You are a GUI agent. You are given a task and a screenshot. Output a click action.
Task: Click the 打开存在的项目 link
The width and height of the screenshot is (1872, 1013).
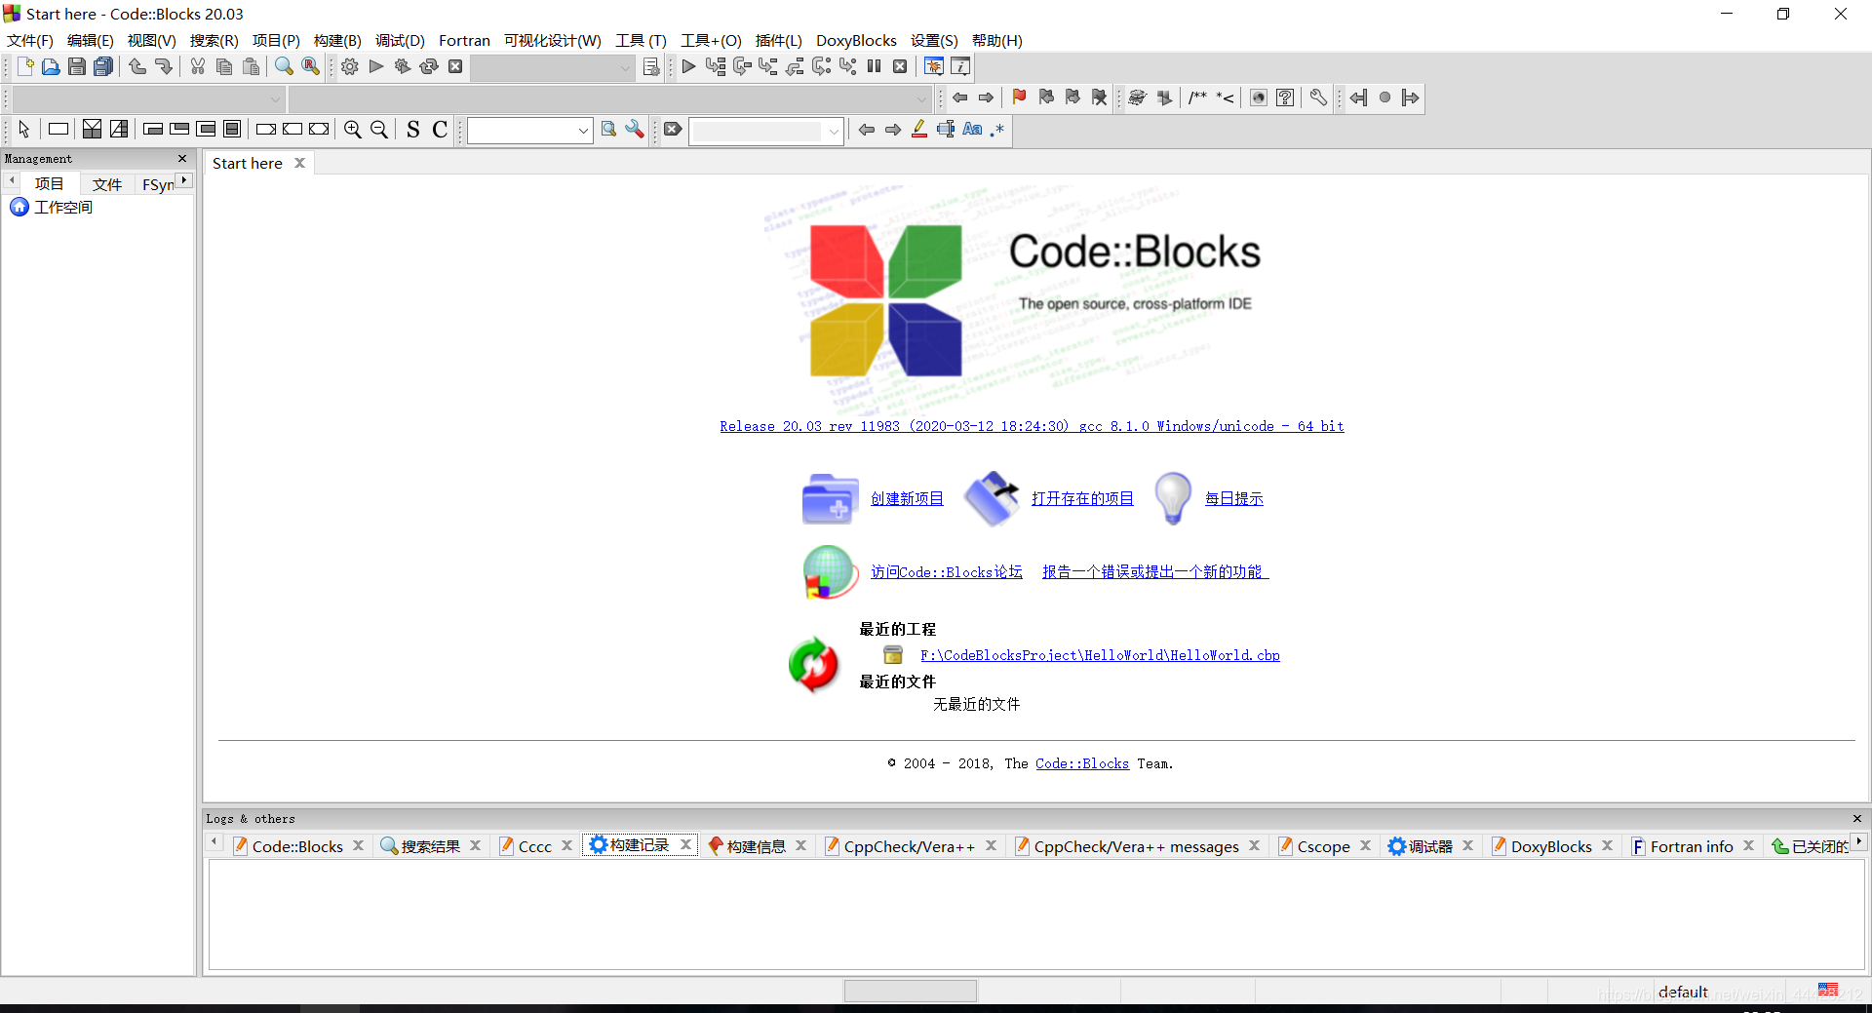tap(1082, 498)
